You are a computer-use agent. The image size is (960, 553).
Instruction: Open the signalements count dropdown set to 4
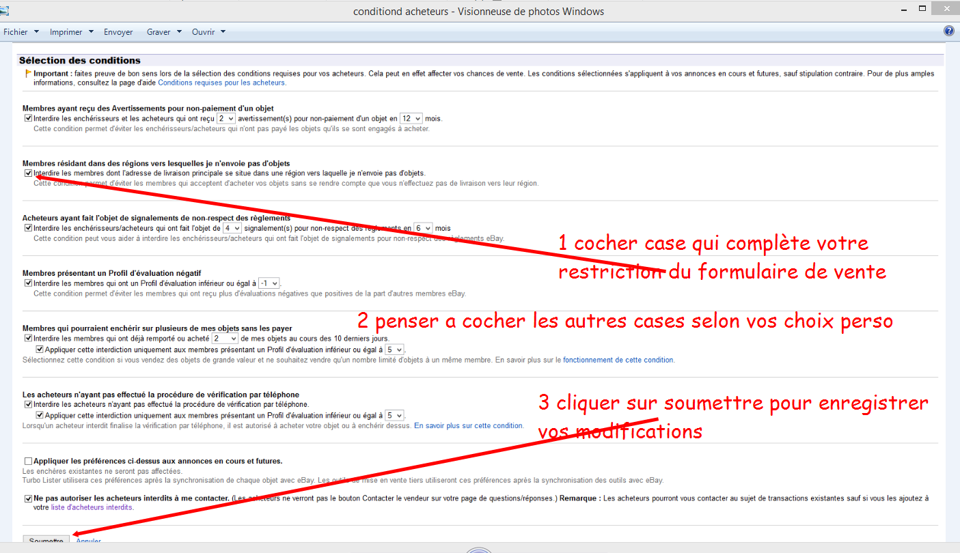coord(231,227)
